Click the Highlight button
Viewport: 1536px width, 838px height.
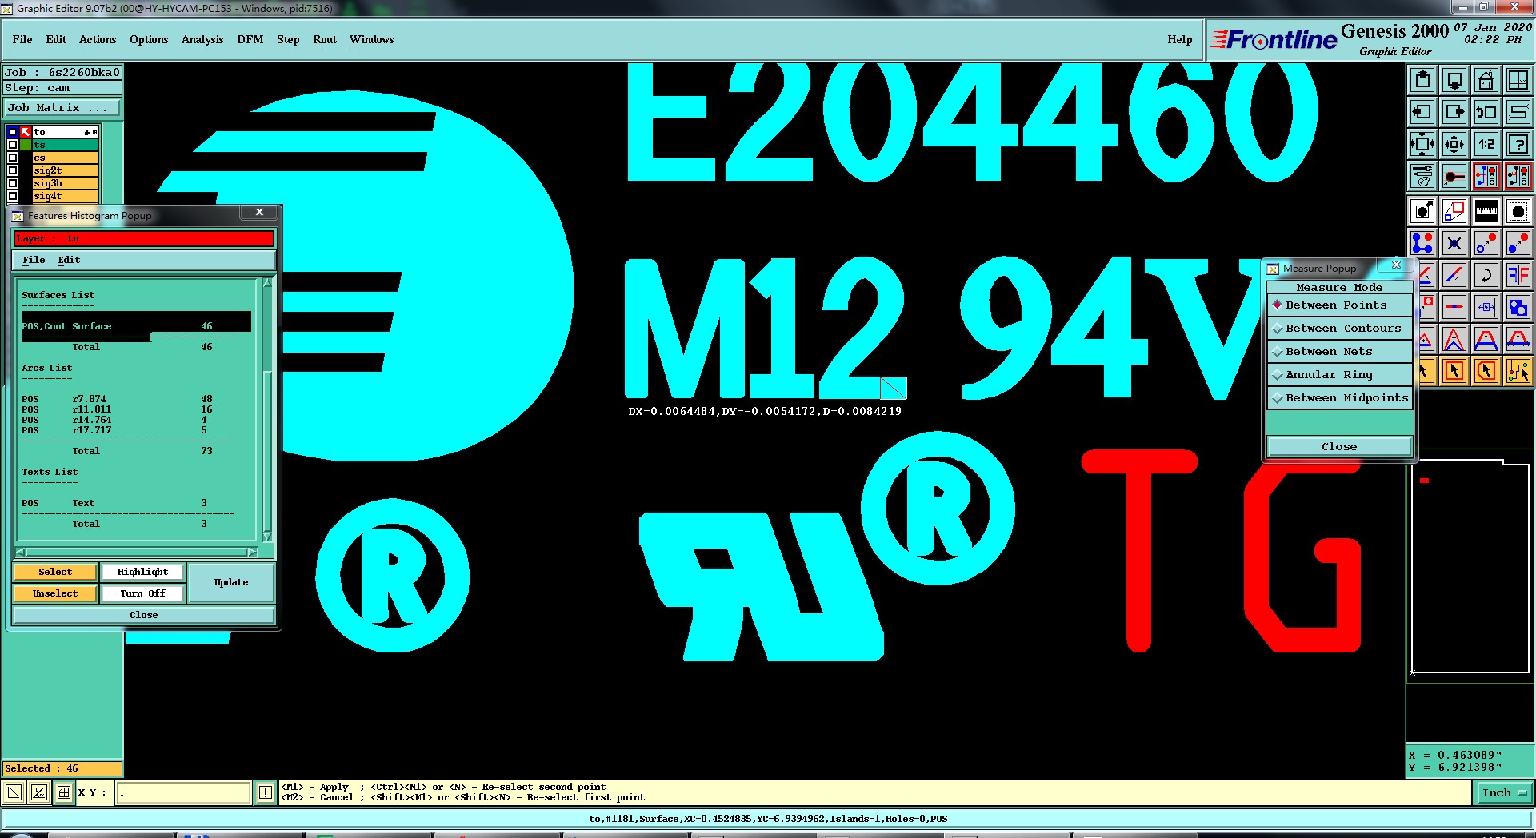[142, 572]
